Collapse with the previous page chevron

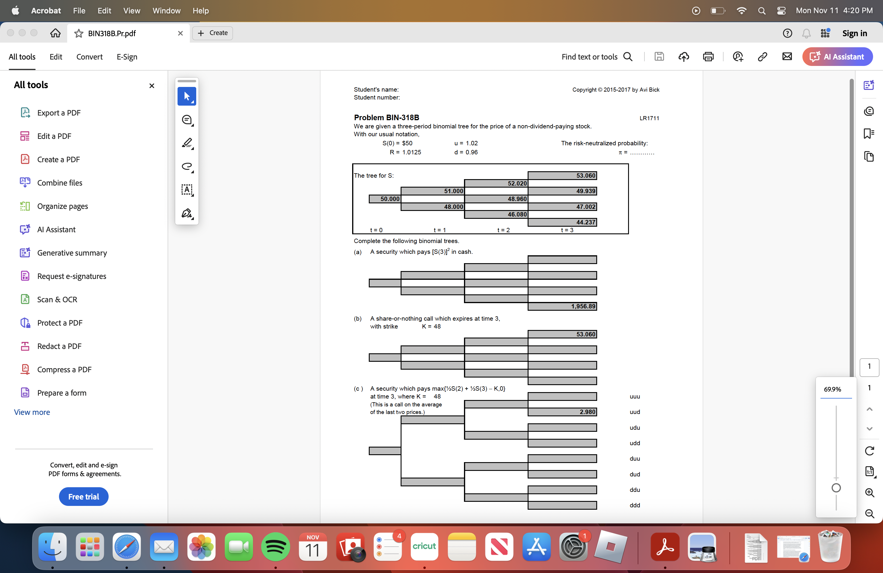pos(870,409)
